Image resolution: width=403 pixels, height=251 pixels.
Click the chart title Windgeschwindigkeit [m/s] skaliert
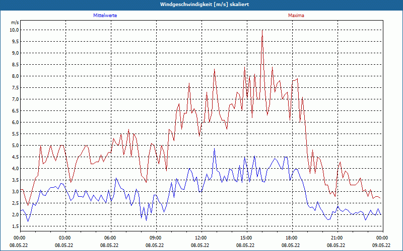coord(205,5)
